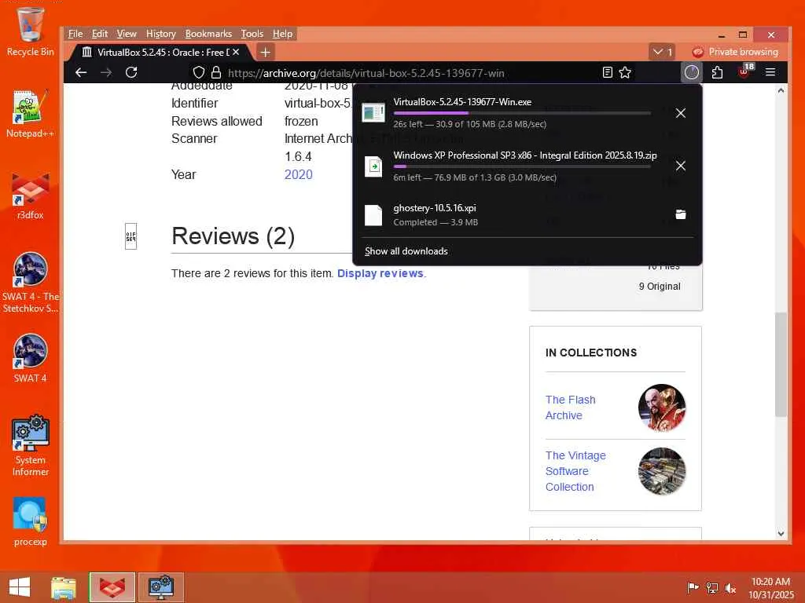Click the site security padlock icon

(x=216, y=72)
